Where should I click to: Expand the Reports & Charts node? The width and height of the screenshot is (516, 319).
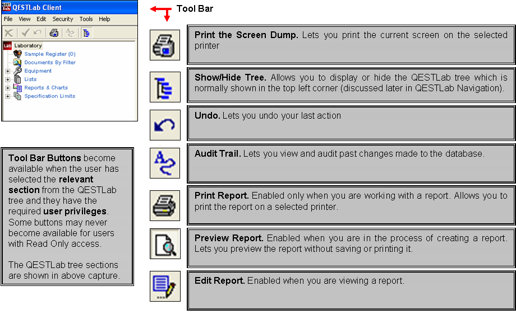pos(8,88)
